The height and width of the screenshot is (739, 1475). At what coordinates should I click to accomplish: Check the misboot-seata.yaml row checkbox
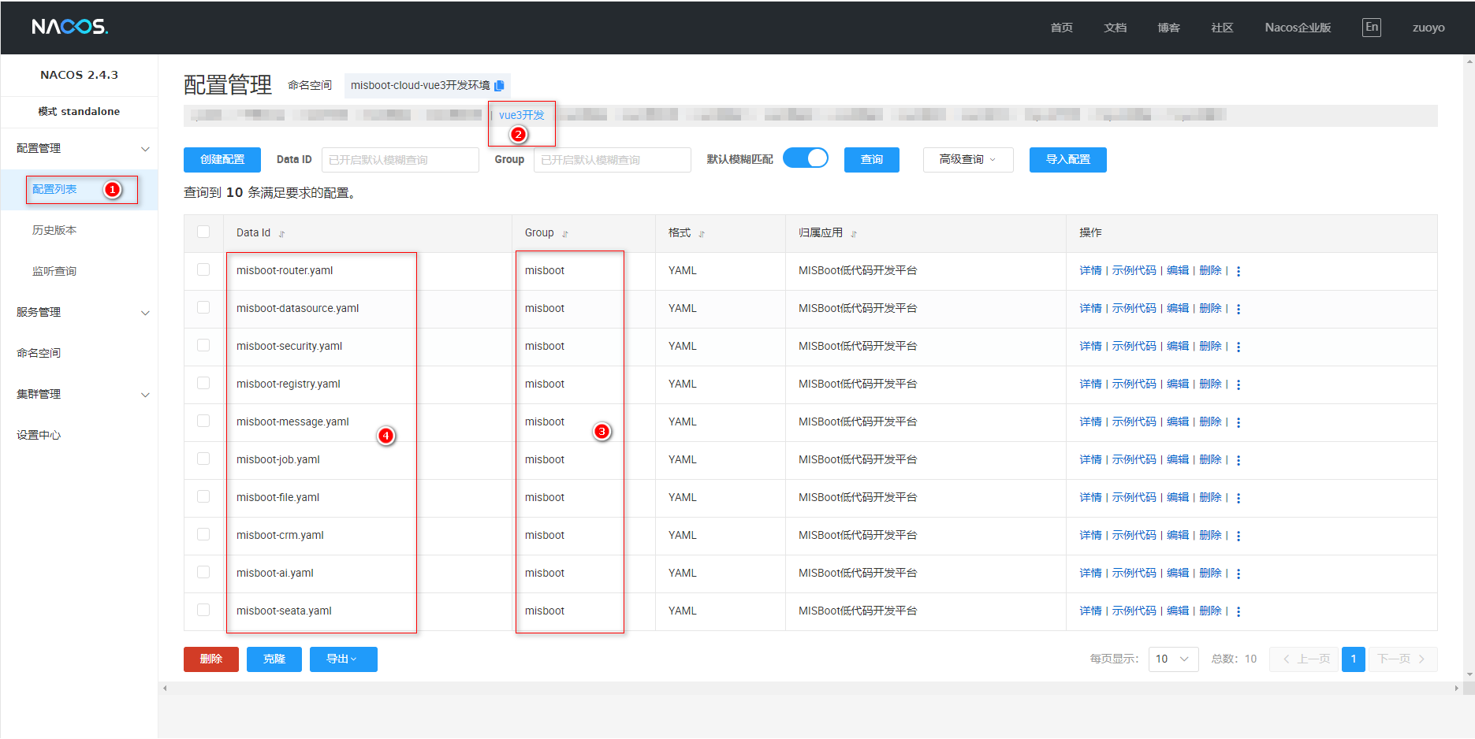pyautogui.click(x=203, y=610)
